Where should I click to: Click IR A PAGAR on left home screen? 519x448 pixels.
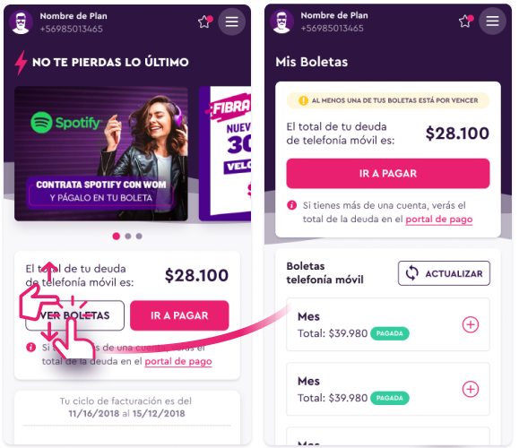click(x=179, y=315)
